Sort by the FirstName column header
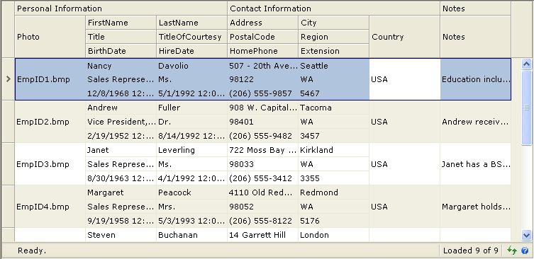Viewport: 534px width, 259px height. click(121, 23)
